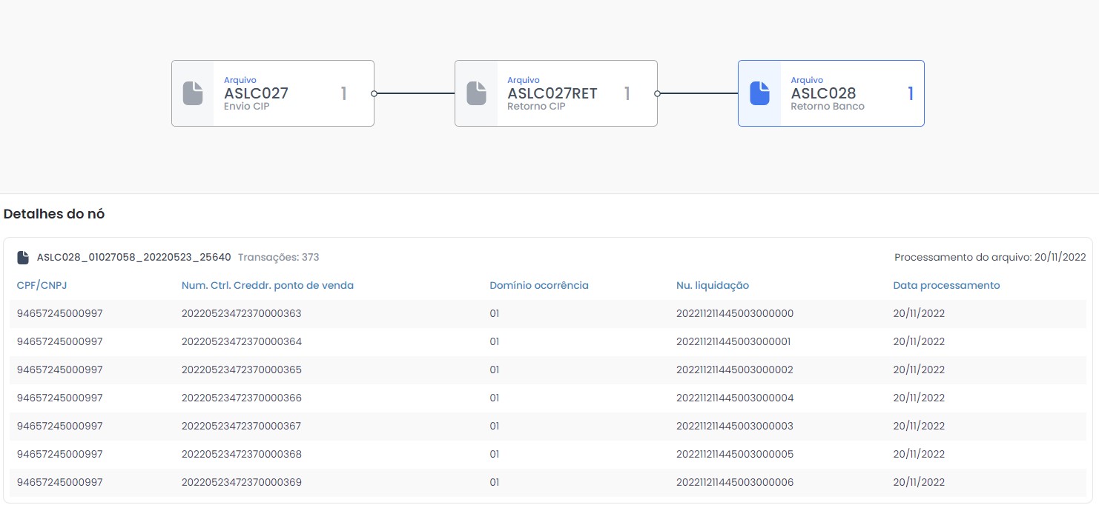Select the ASLC027 Envio CIP node
Image resolution: width=1099 pixels, height=508 pixels.
coord(273,93)
